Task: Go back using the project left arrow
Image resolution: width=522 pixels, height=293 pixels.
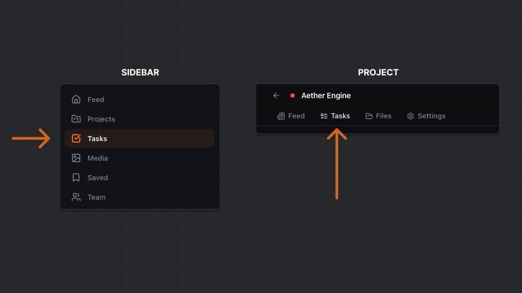Action: coord(276,95)
